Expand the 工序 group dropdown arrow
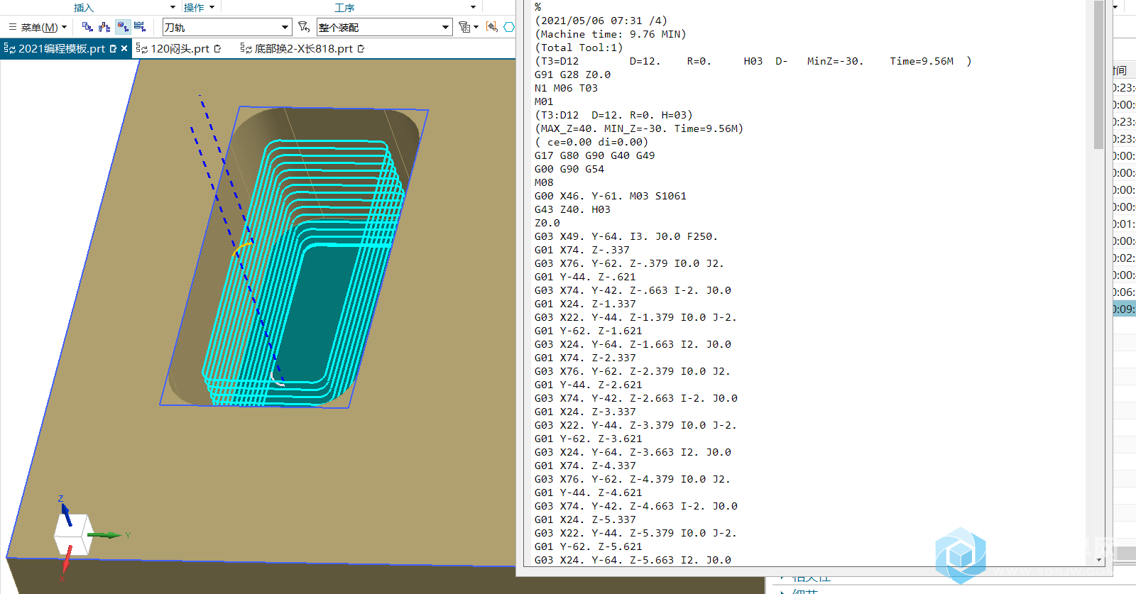Screen dimensions: 1136x594 pos(473,7)
